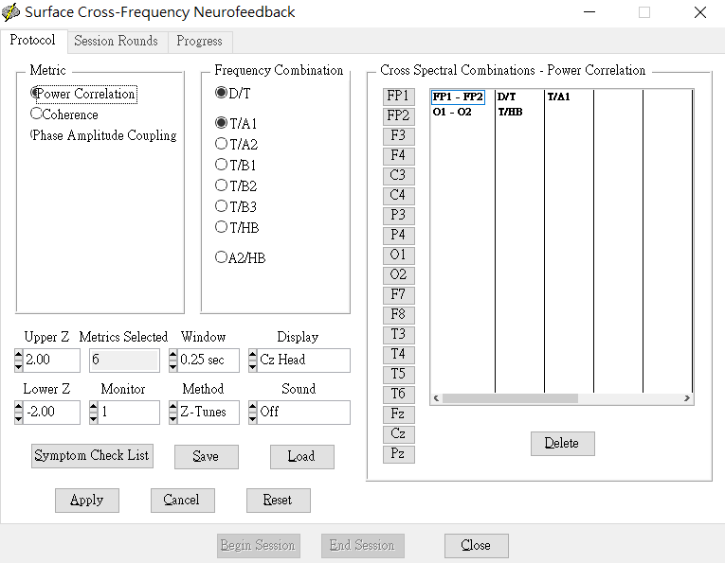Select the Cz electrode button

pos(399,434)
